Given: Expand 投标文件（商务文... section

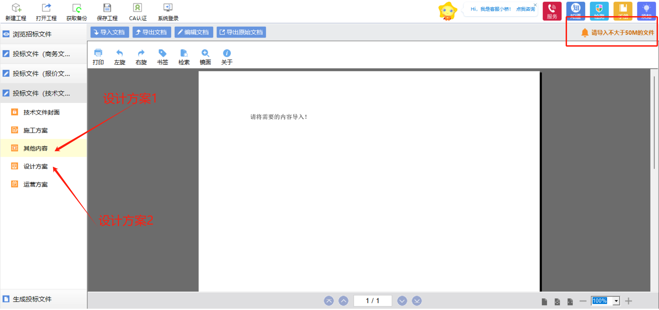Looking at the screenshot, I should (x=41, y=54).
